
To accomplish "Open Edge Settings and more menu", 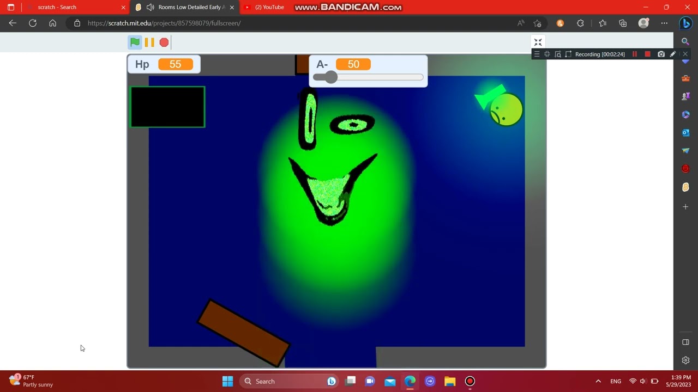I will 664,23.
